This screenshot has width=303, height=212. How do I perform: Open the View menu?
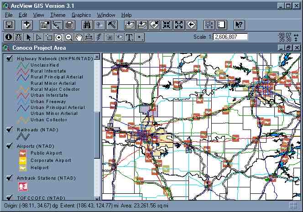click(38, 15)
